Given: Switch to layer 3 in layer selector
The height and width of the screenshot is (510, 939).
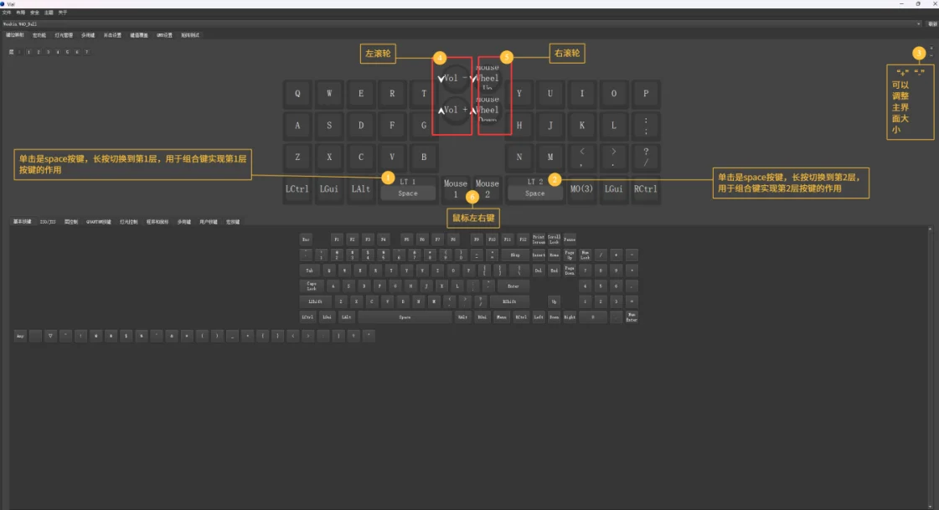Looking at the screenshot, I should click(47, 52).
